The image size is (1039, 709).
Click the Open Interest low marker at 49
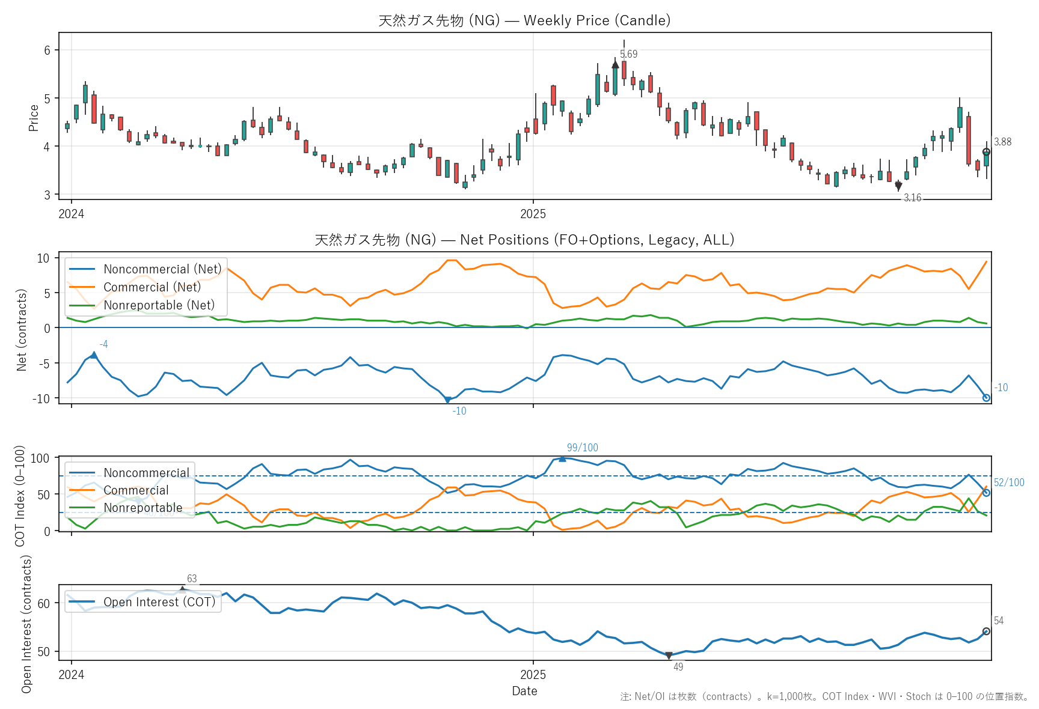coord(669,656)
